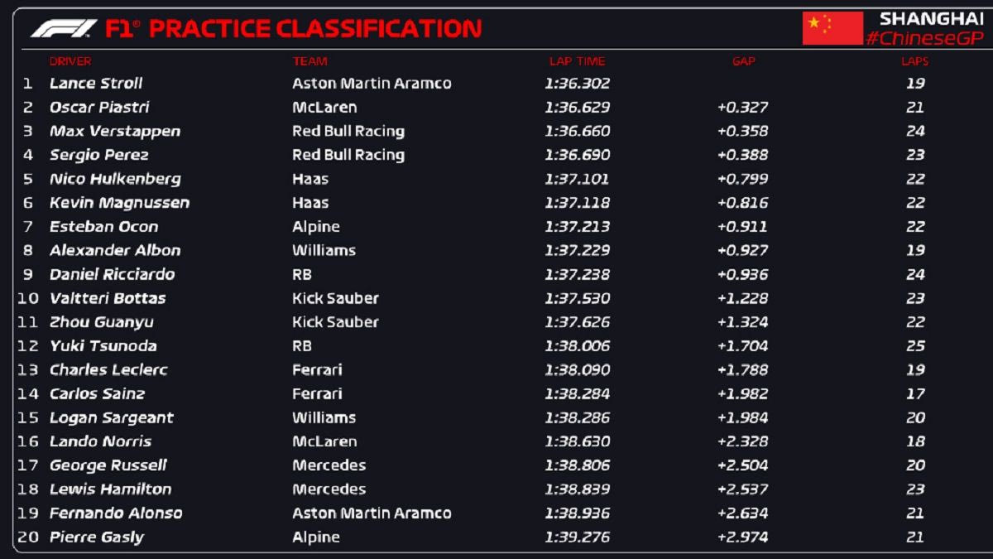
Task: Click Stroll's 1:36.302 lap time
Action: pyautogui.click(x=577, y=84)
